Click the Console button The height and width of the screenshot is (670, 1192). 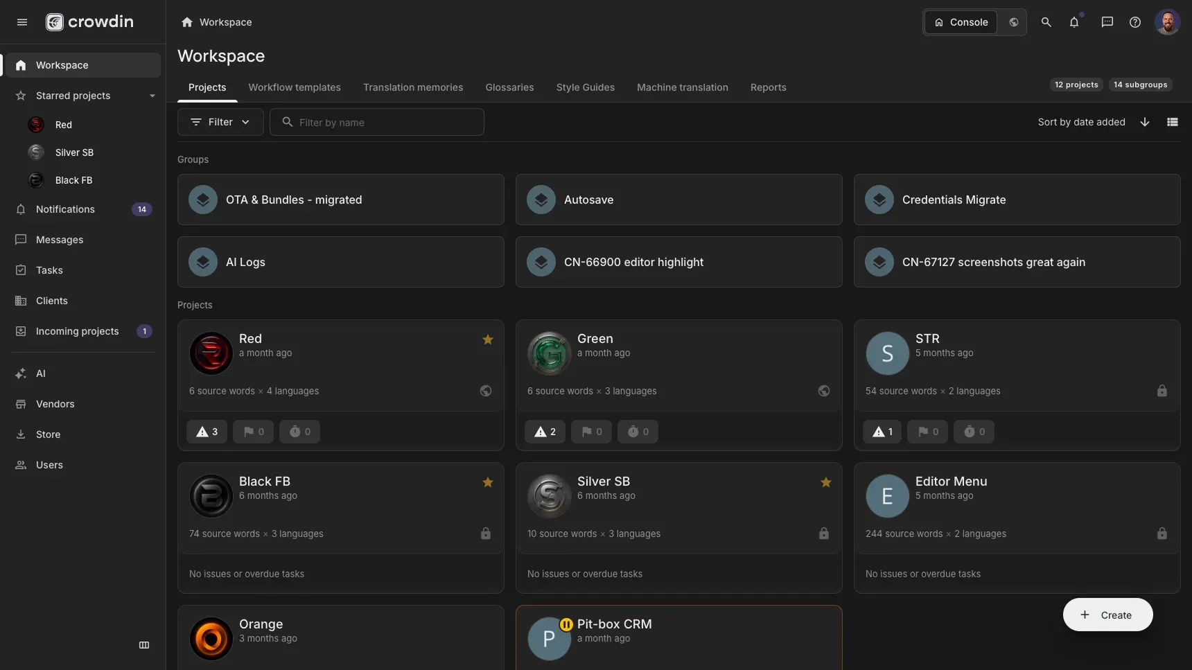point(961,22)
